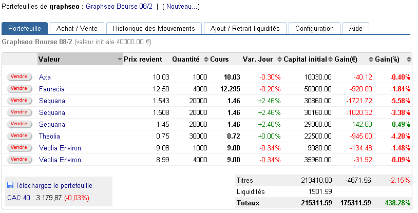418x213 pixels.
Task: Click the sort arrows after Var. Jour
Action: [x=279, y=60]
